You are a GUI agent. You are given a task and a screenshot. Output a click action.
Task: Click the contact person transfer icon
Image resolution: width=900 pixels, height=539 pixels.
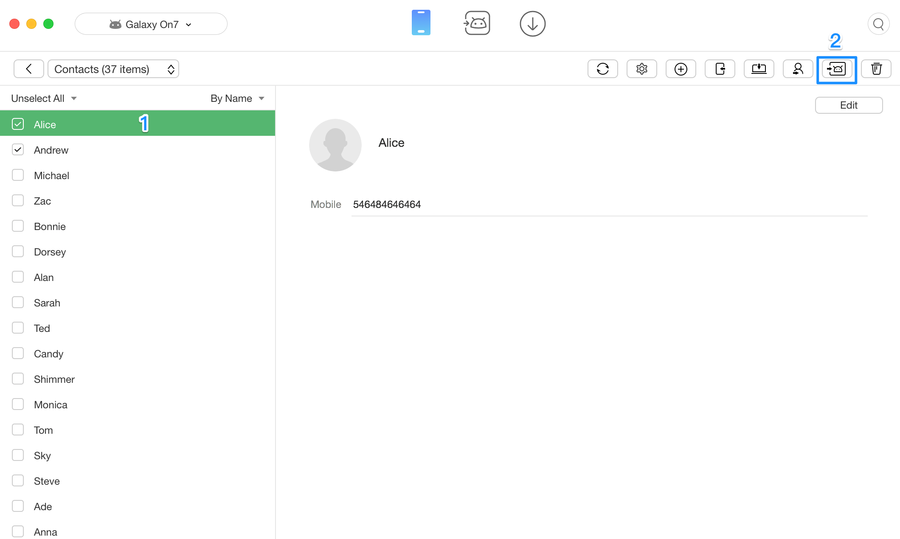coord(798,69)
